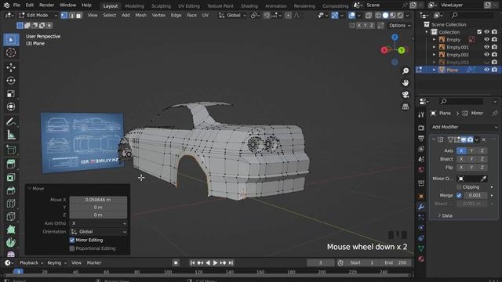The image size is (502, 282).
Task: Select the Select Box tool
Action: [11, 40]
